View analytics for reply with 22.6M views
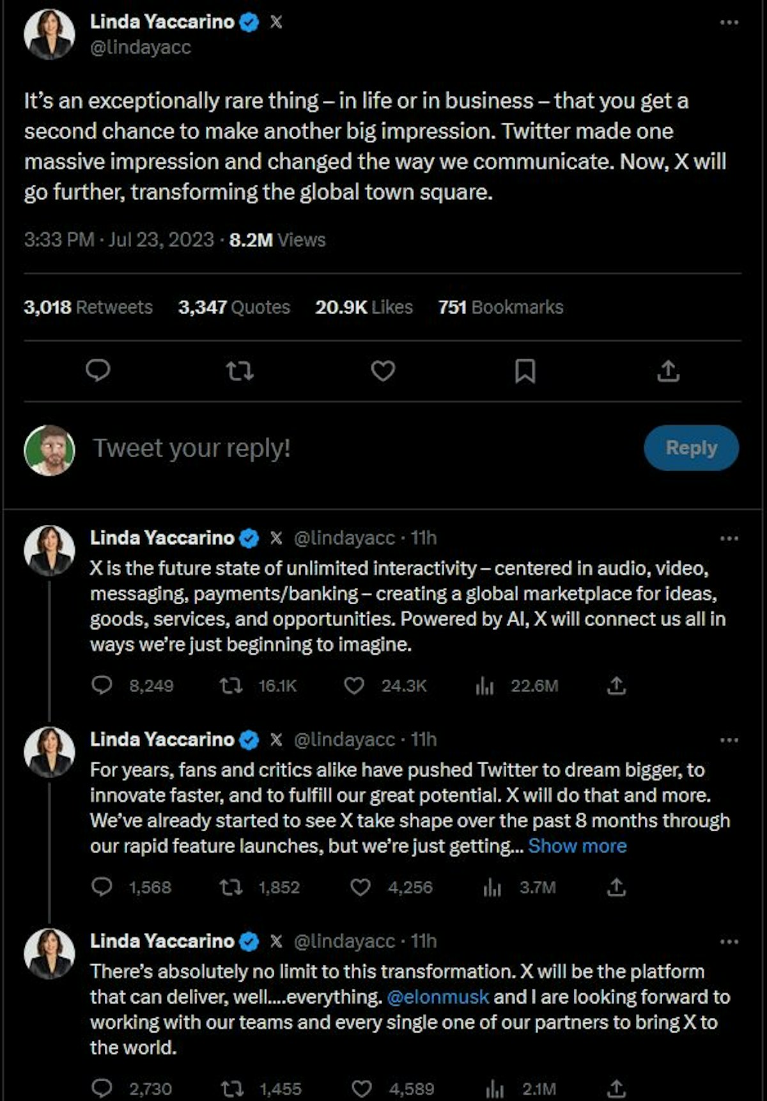 pyautogui.click(x=485, y=686)
